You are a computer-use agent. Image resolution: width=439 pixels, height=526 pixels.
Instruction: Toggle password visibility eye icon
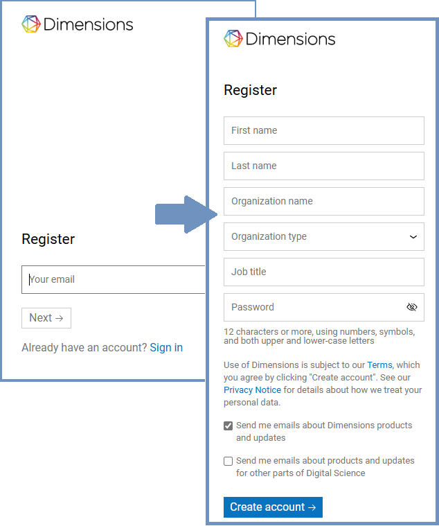click(412, 307)
